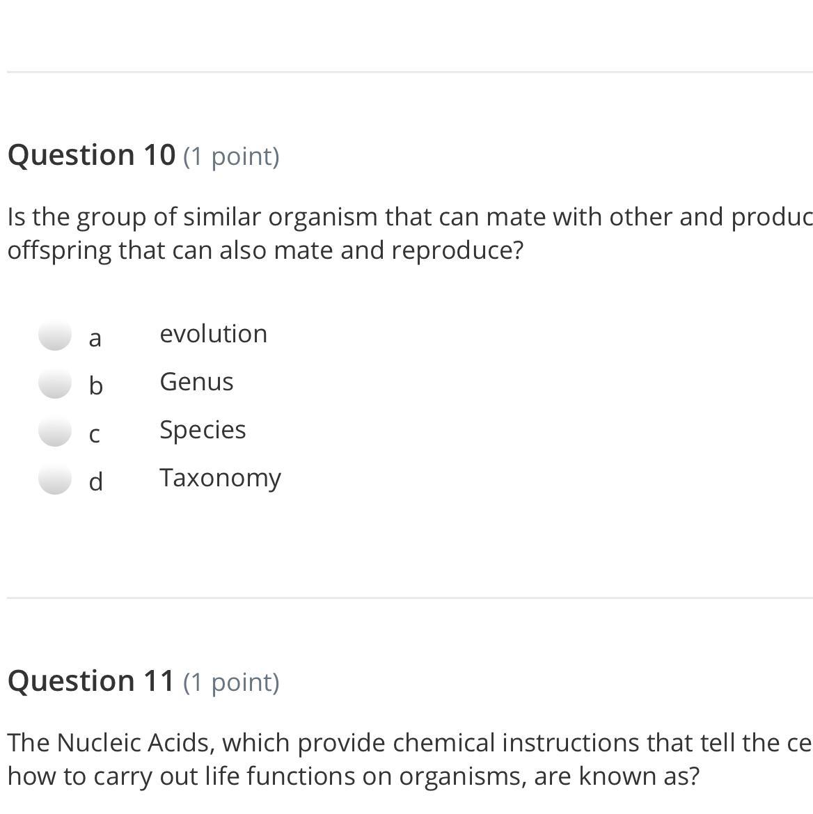Click the letter 'a' option label

95,338
